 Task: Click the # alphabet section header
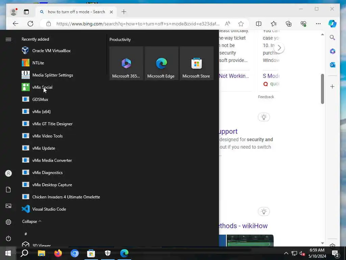26,234
